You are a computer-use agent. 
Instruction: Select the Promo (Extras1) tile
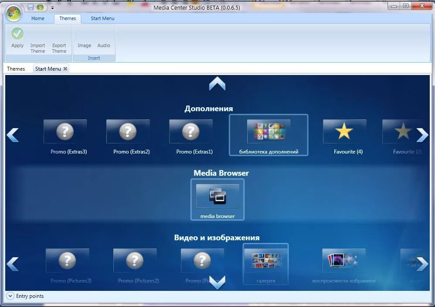point(191,136)
